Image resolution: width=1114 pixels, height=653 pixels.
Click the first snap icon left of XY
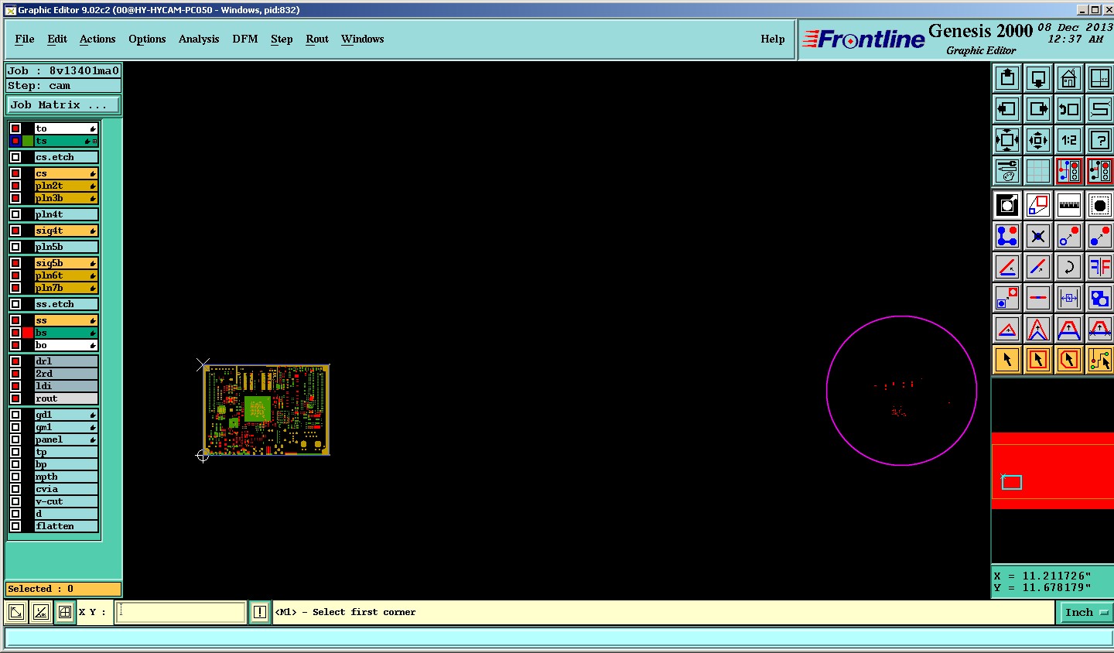point(15,612)
